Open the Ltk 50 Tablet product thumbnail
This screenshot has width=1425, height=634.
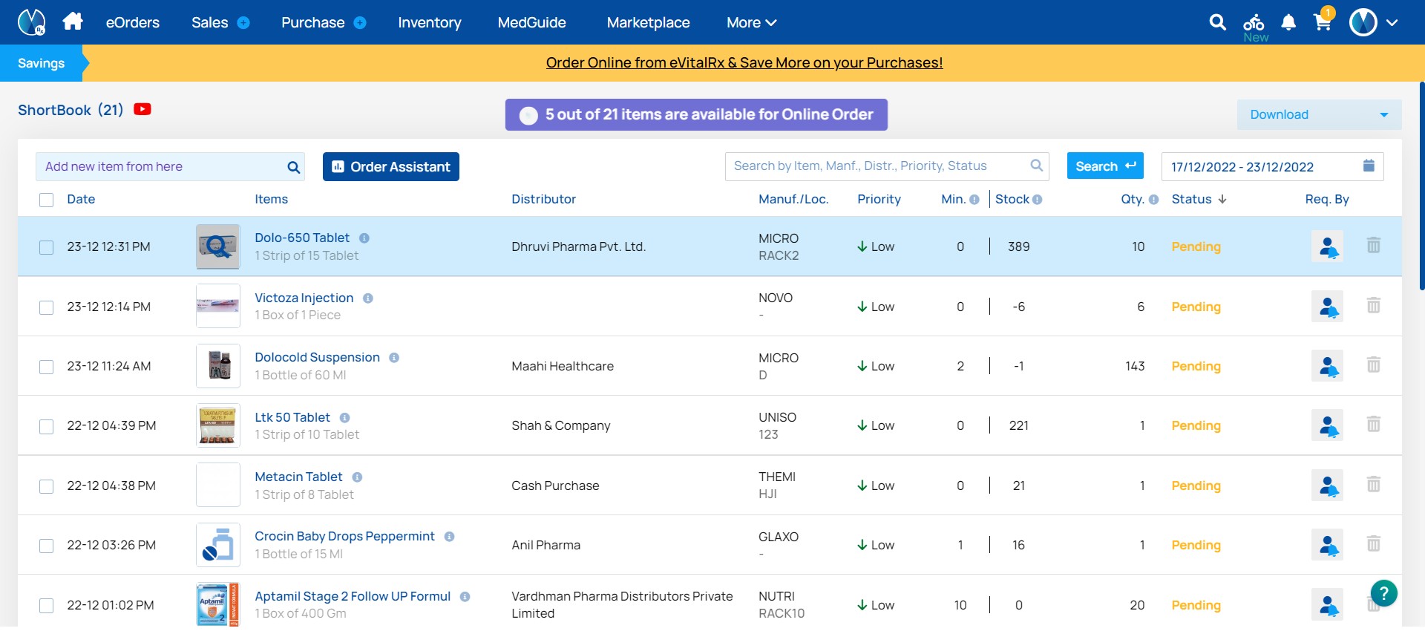pos(218,425)
